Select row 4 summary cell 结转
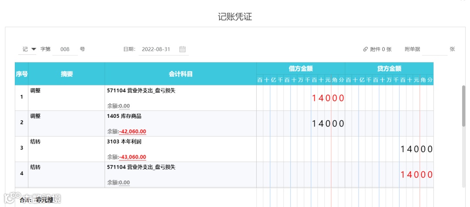 pyautogui.click(x=67, y=175)
